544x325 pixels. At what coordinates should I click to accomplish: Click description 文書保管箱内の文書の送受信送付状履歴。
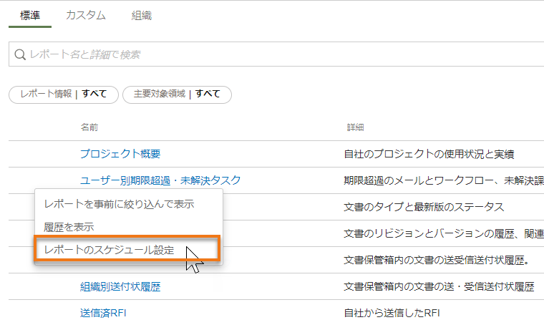(437, 260)
